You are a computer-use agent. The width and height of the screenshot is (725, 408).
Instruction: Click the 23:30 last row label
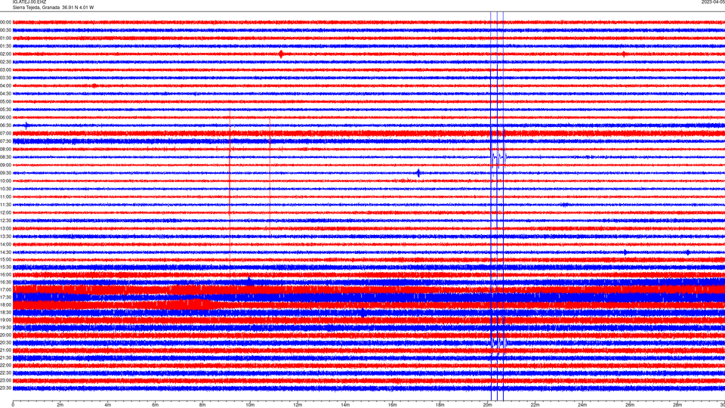tap(5, 388)
